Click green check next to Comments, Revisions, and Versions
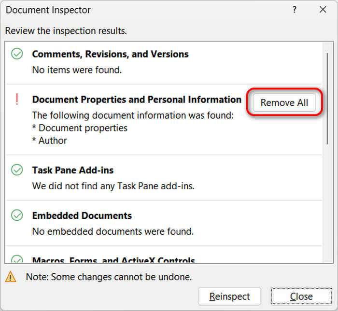 pyautogui.click(x=17, y=54)
